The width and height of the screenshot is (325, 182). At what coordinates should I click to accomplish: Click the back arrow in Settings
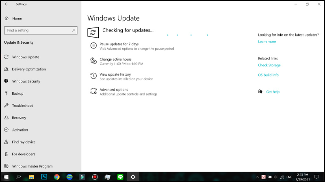6,4
